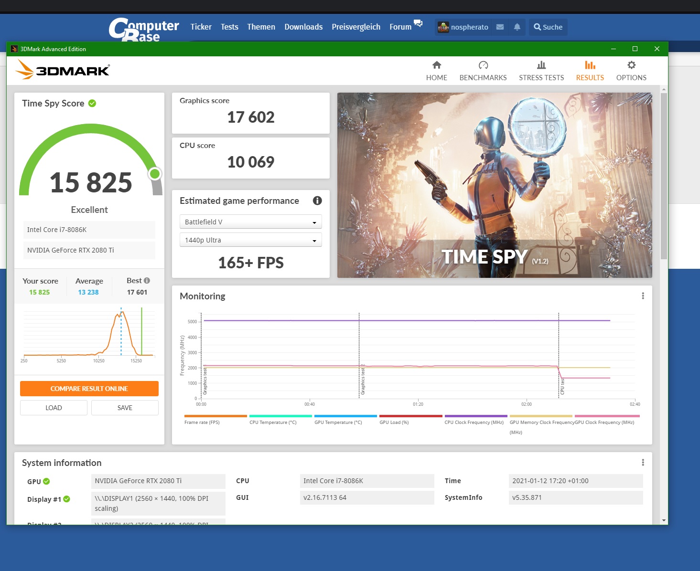Click COMPARE RESULT ONLINE button
This screenshot has height=571, width=700.
(89, 389)
